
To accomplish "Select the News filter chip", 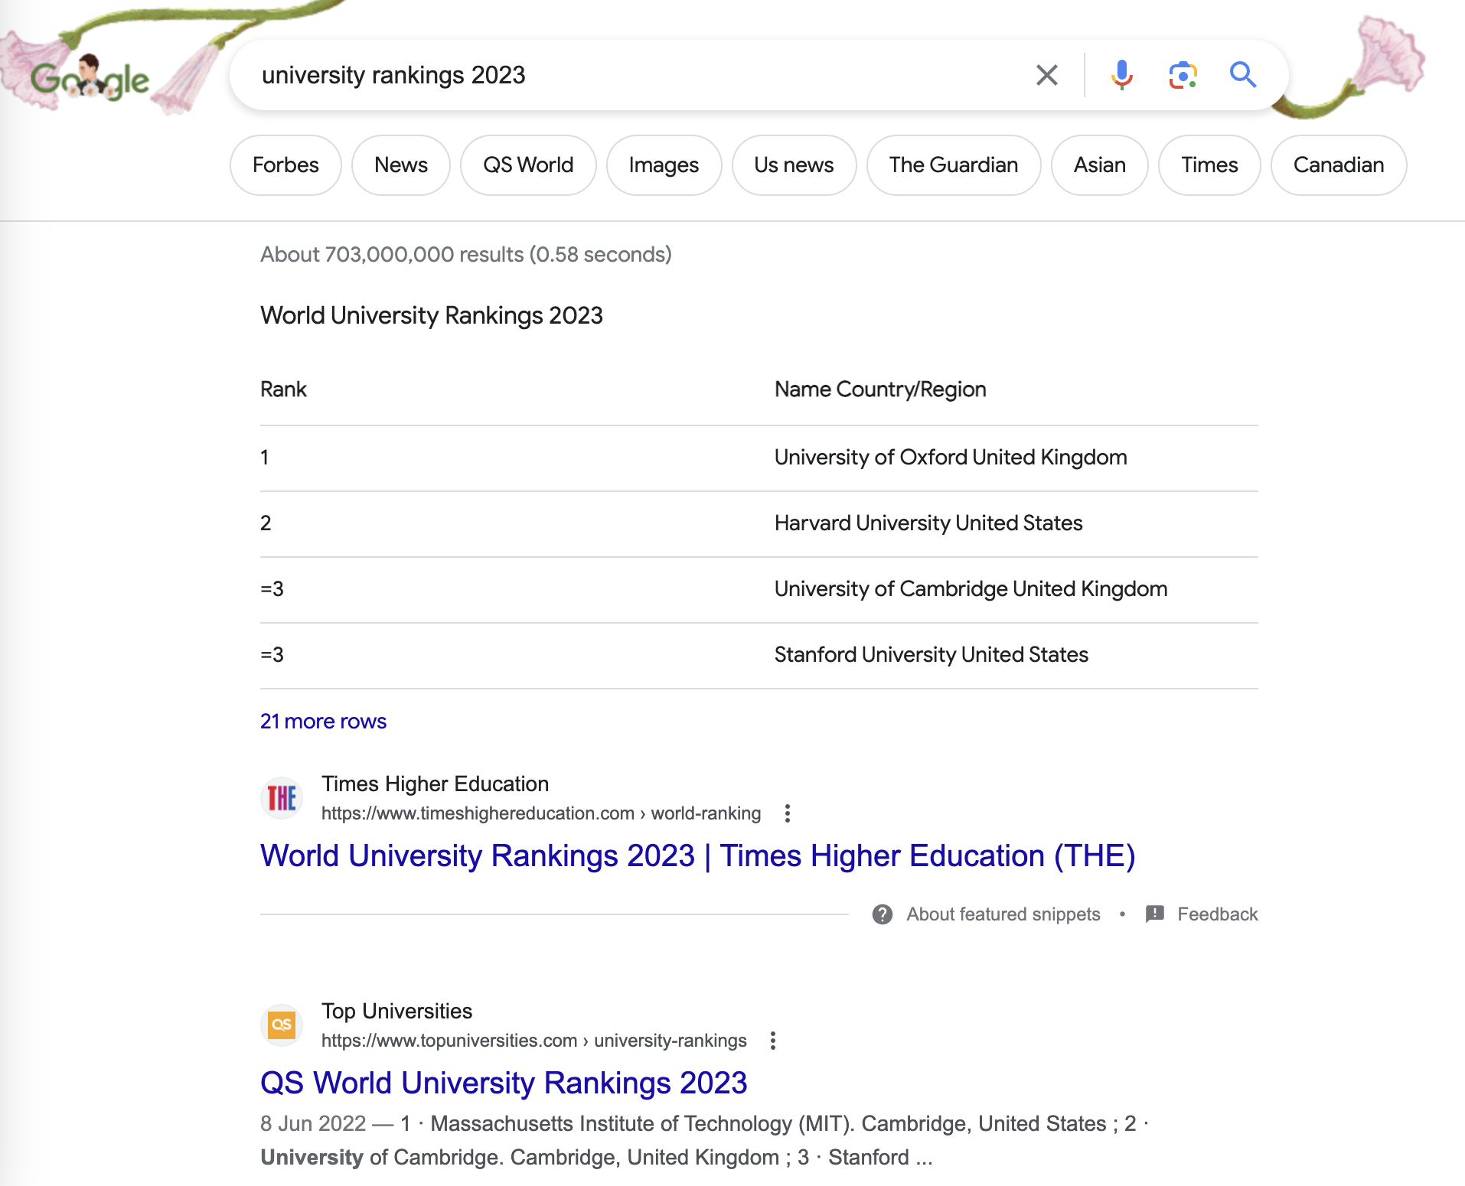I will [401, 165].
